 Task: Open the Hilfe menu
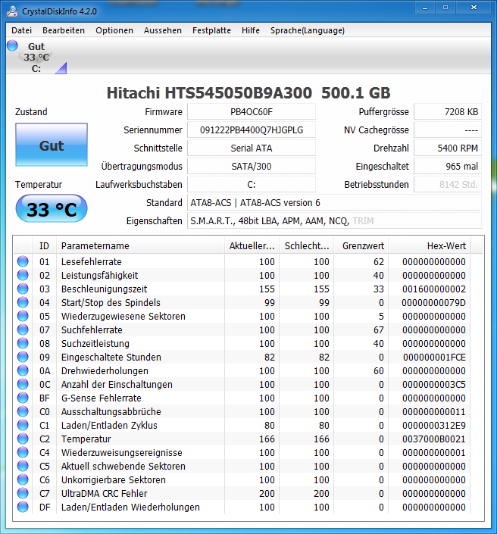251,30
